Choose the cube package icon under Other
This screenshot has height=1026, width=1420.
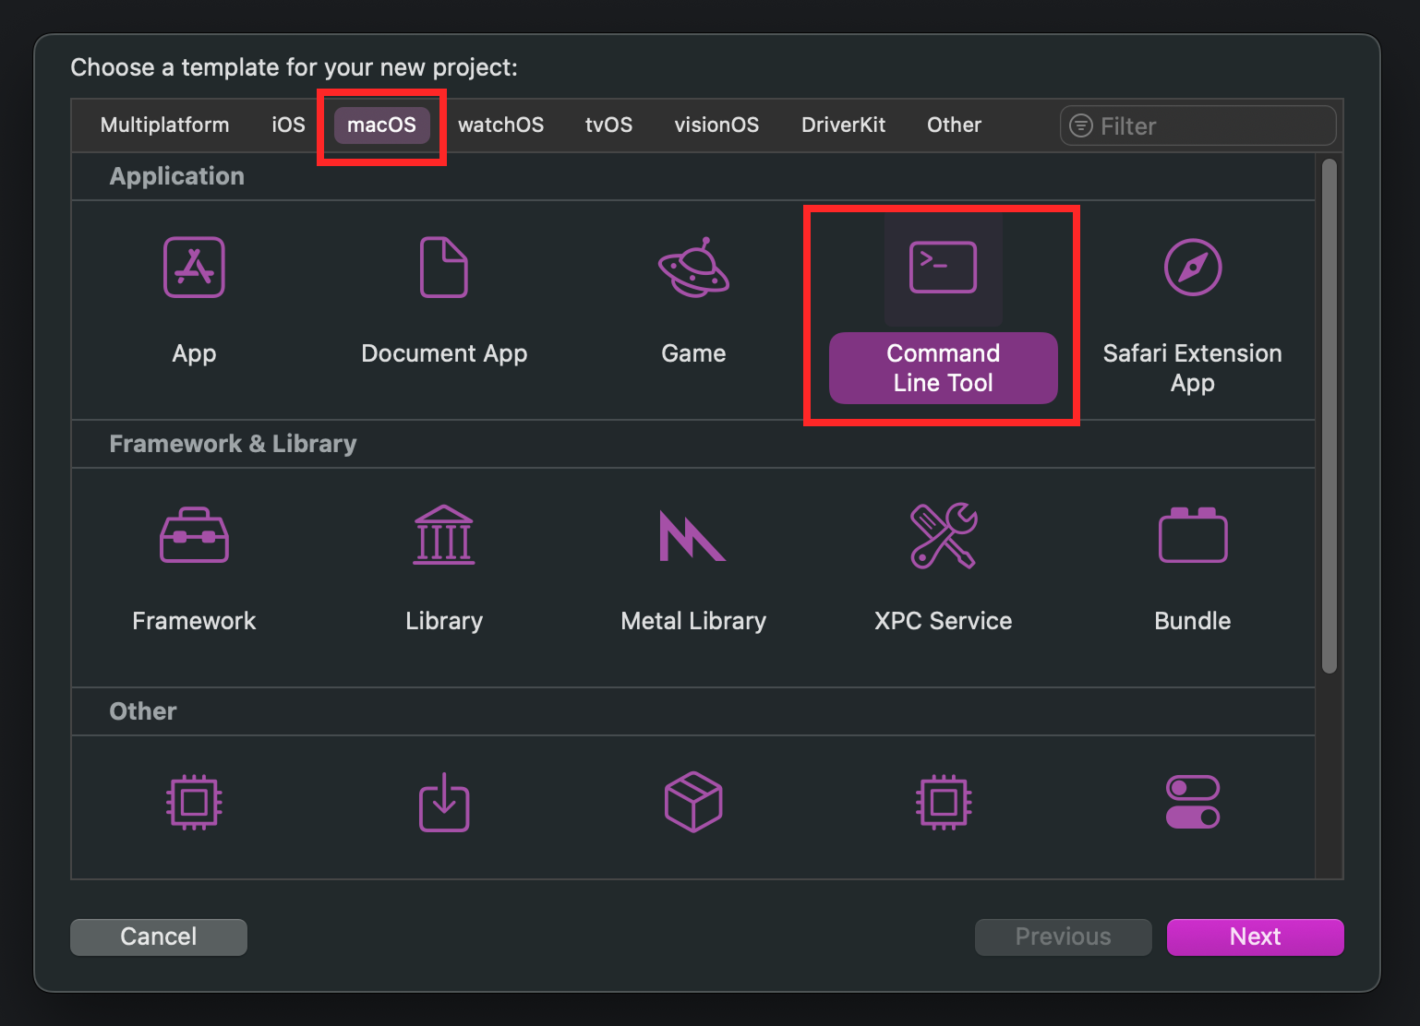coord(693,803)
